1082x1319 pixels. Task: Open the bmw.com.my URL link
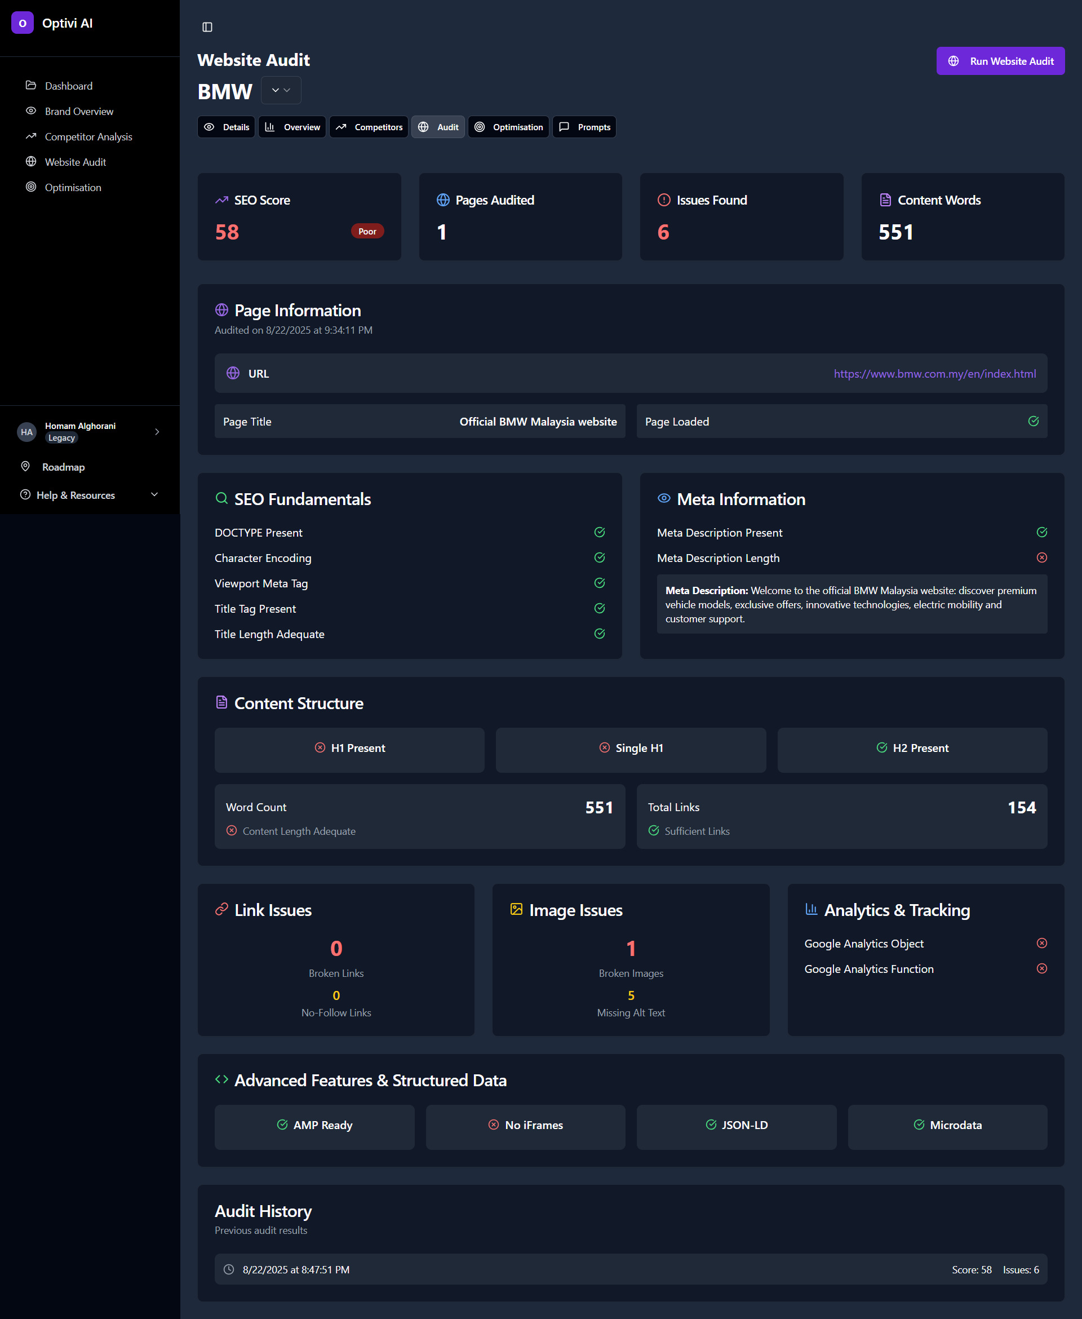[934, 373]
